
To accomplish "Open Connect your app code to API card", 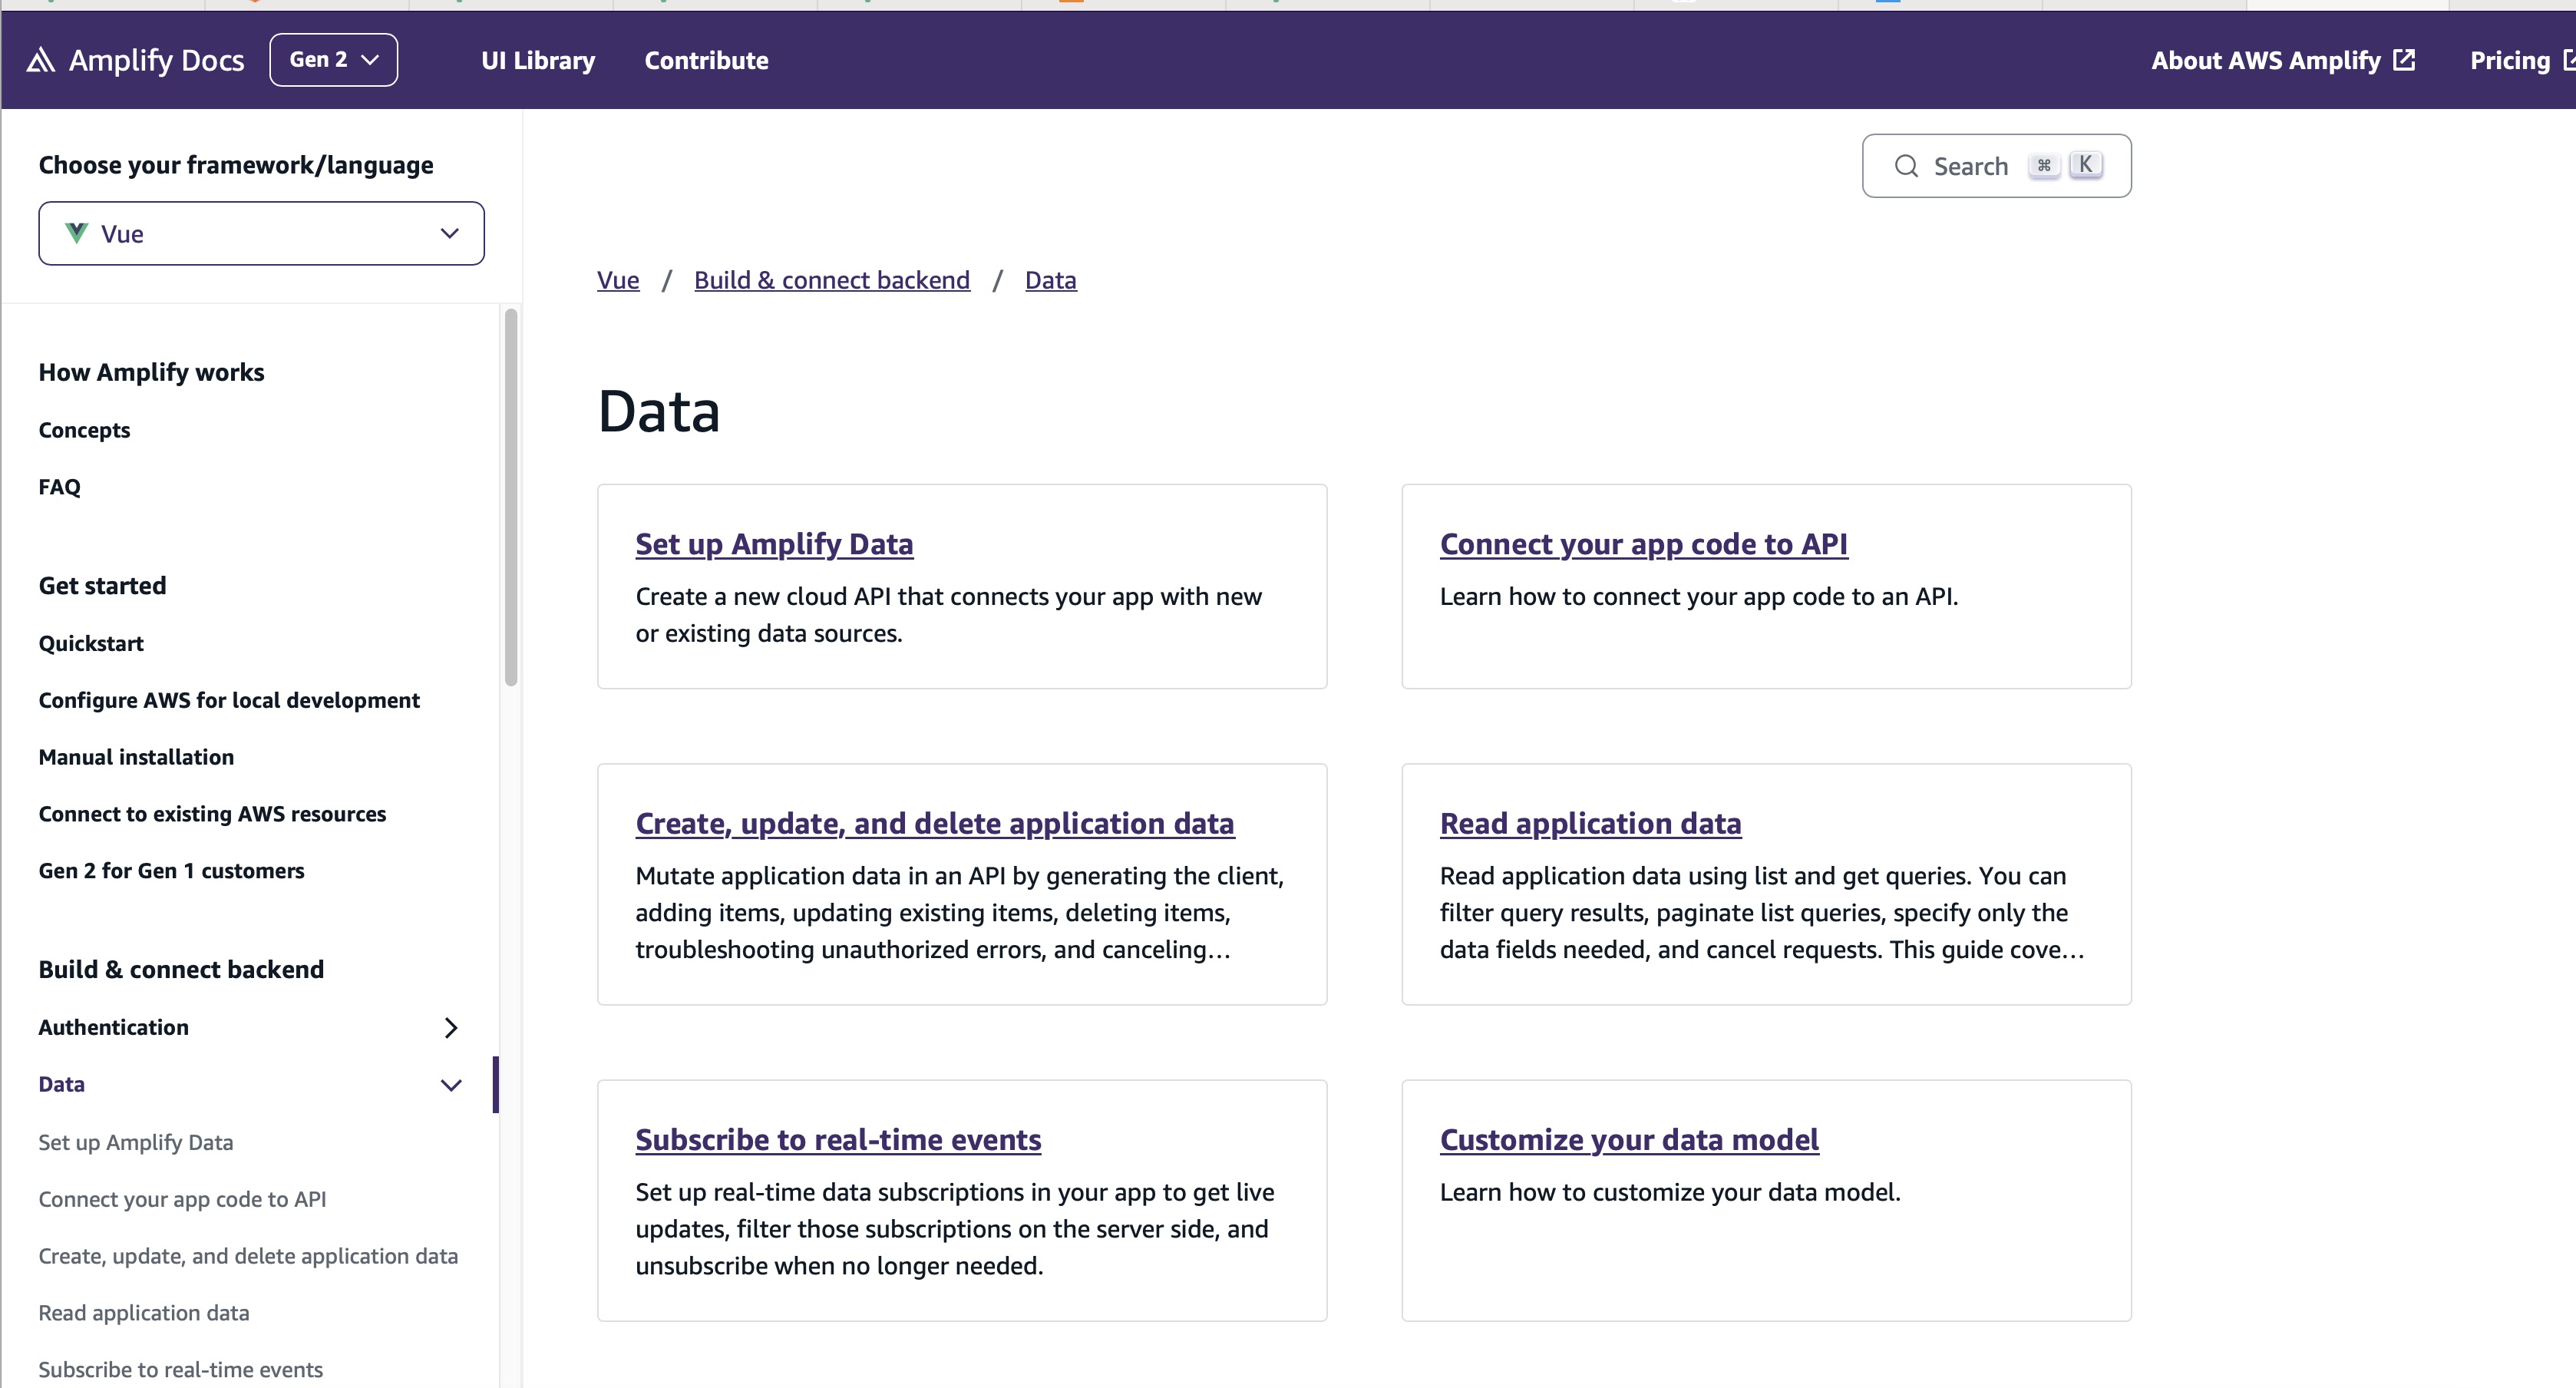I will (x=1643, y=544).
